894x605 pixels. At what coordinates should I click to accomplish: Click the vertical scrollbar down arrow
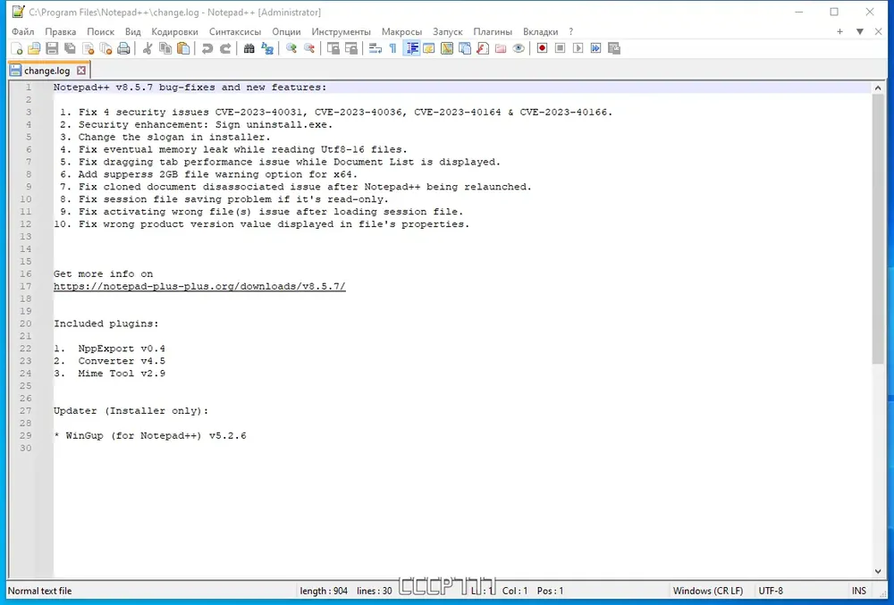(x=878, y=571)
